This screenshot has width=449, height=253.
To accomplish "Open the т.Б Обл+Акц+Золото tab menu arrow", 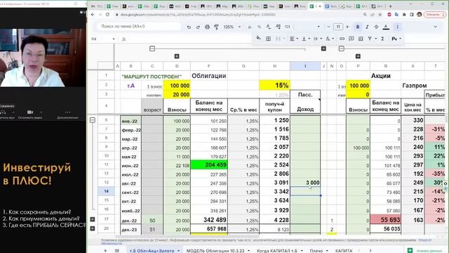I will click(178, 251).
